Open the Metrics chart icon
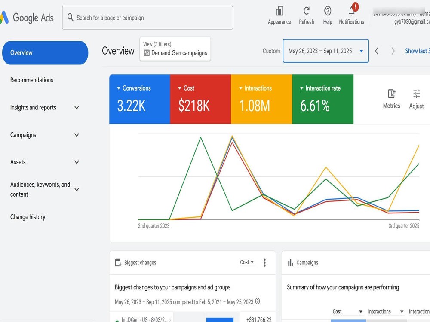The height and width of the screenshot is (322, 430). point(391,94)
